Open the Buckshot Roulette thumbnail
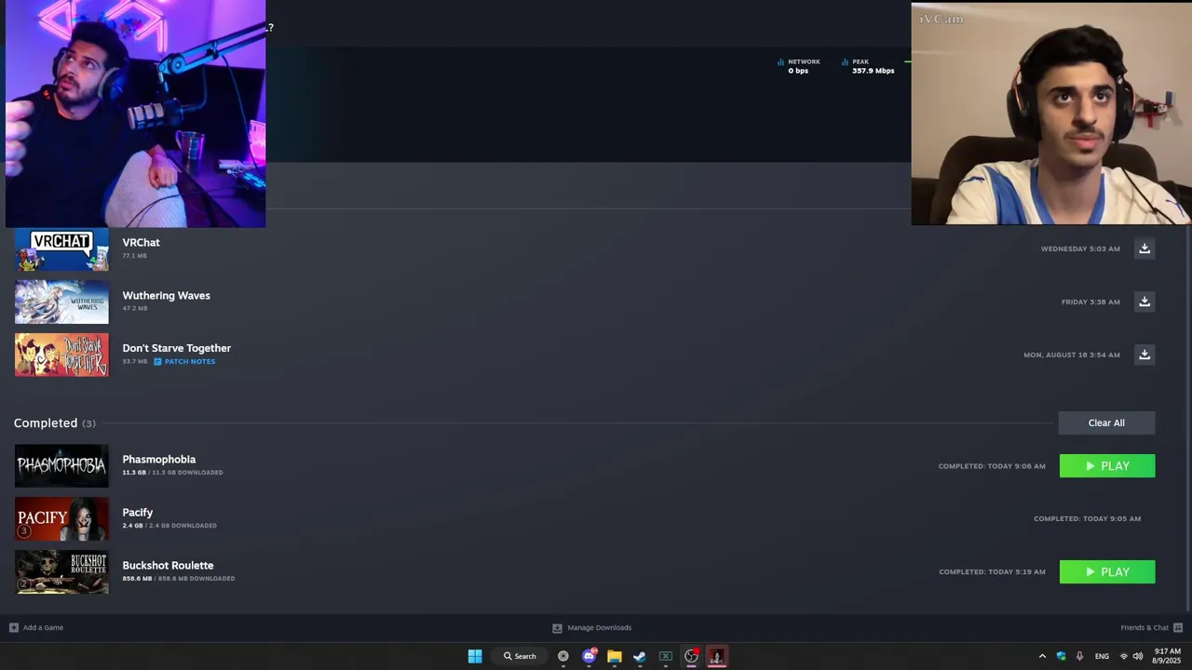Viewport: 1192px width, 670px height. click(61, 571)
